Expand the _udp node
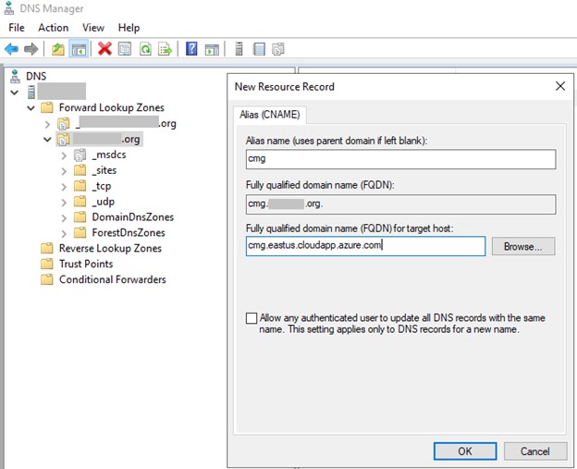The width and height of the screenshot is (577, 469). [x=64, y=203]
